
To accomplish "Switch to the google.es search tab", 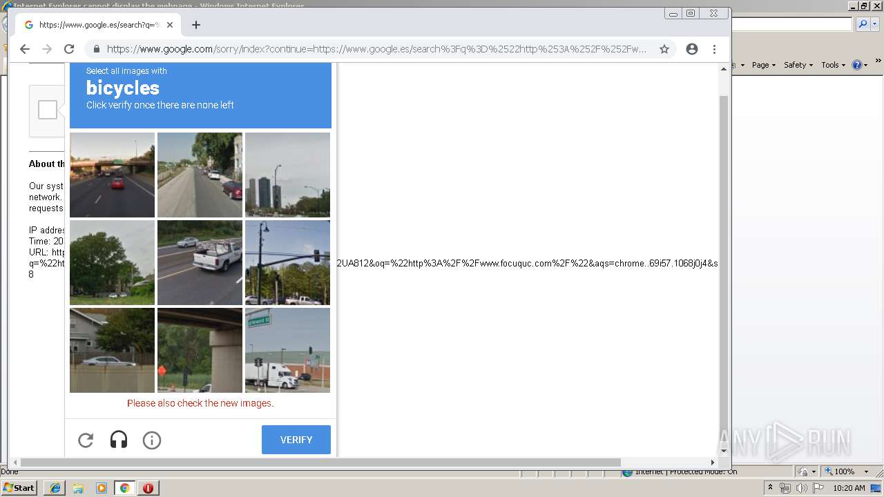I will pos(98,25).
